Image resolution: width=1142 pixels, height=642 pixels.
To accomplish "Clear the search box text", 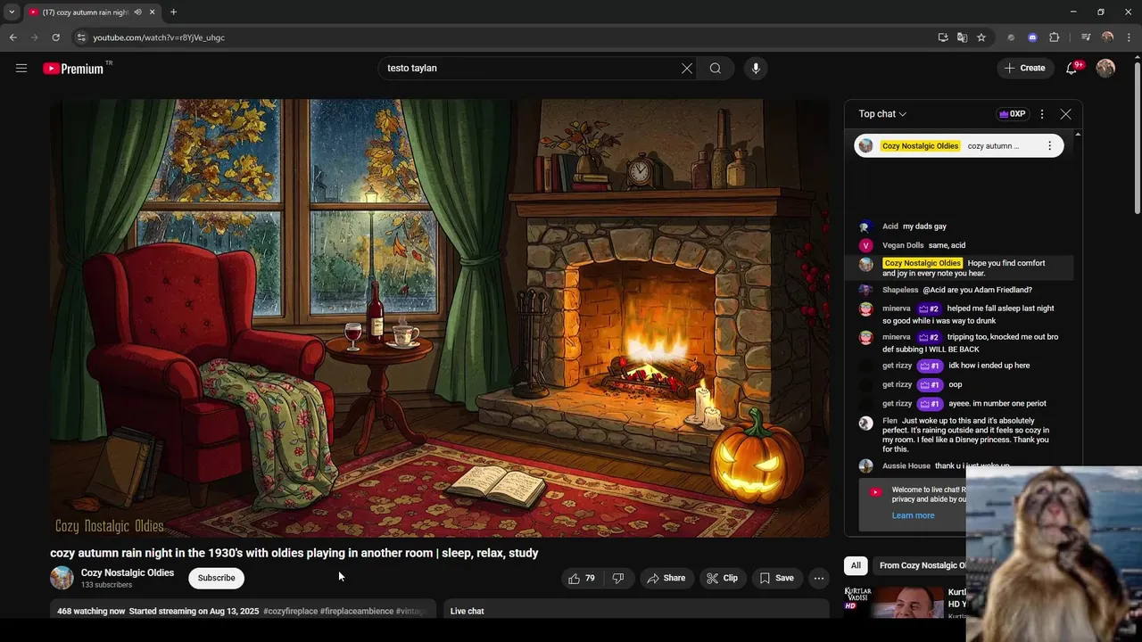I will coord(687,68).
